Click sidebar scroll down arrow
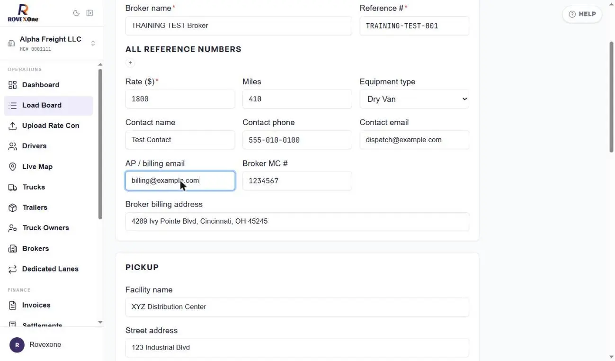This screenshot has height=361, width=615. [100, 323]
